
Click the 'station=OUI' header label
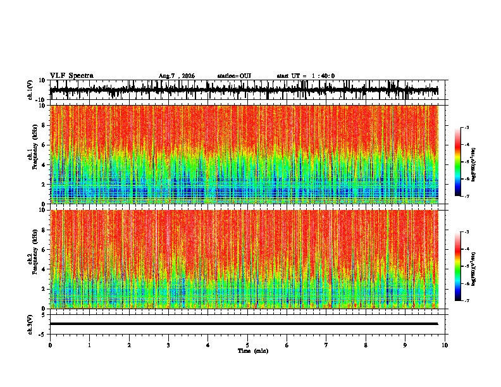tap(234, 76)
